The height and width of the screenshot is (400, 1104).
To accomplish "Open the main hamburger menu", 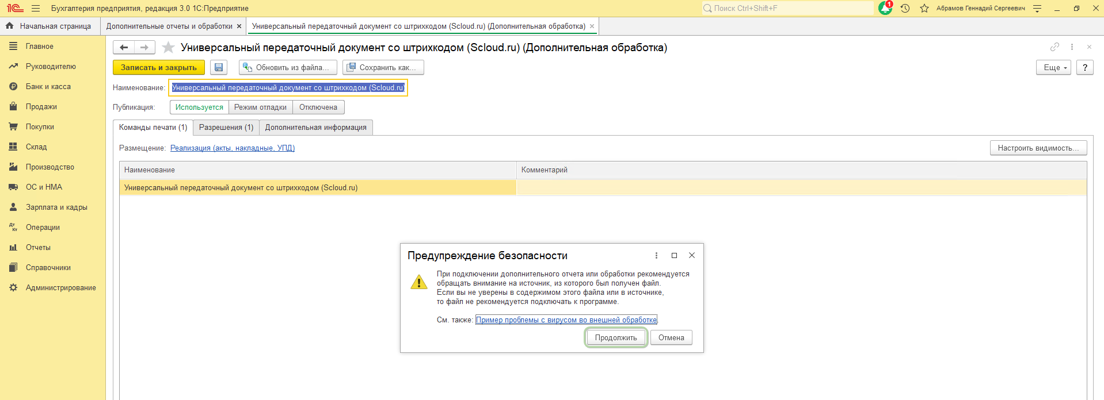I will click(36, 9).
